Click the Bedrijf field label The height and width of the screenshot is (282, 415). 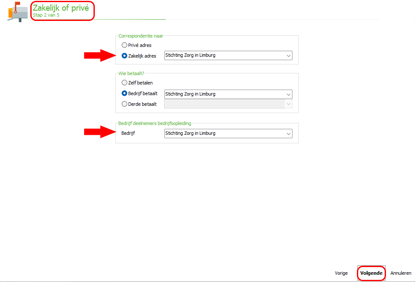coord(128,133)
